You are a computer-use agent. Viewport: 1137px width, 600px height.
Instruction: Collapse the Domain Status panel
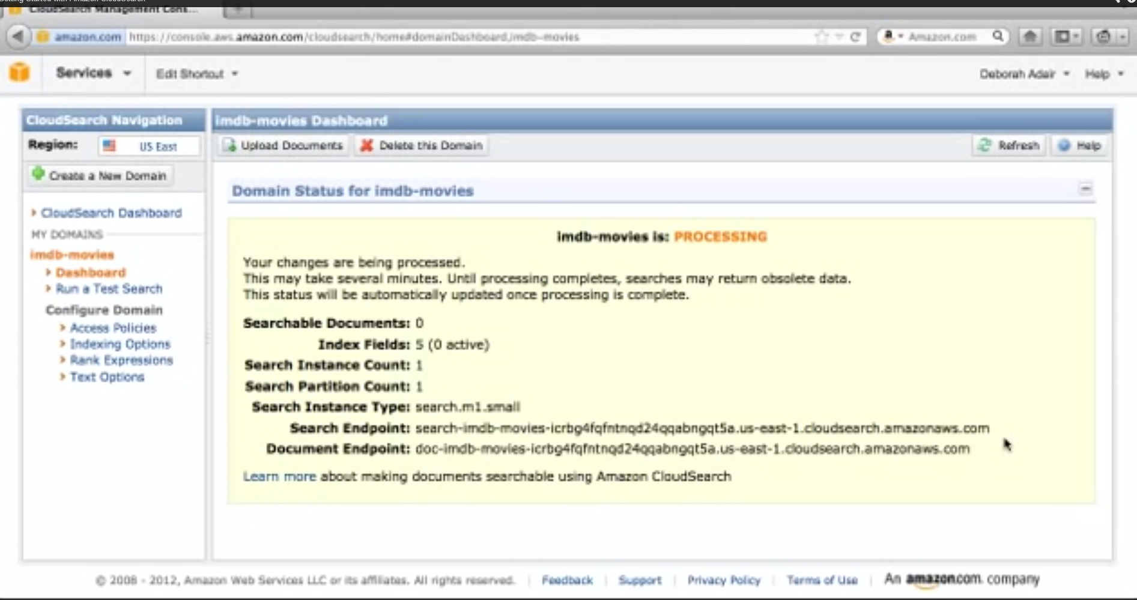point(1085,189)
